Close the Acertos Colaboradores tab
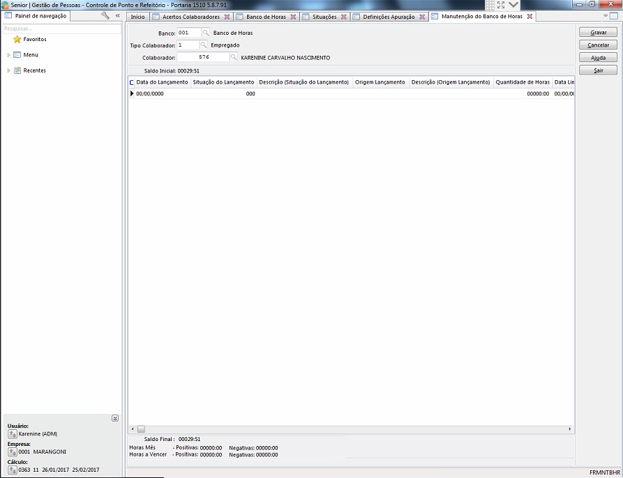The height and width of the screenshot is (478, 623). click(x=227, y=17)
